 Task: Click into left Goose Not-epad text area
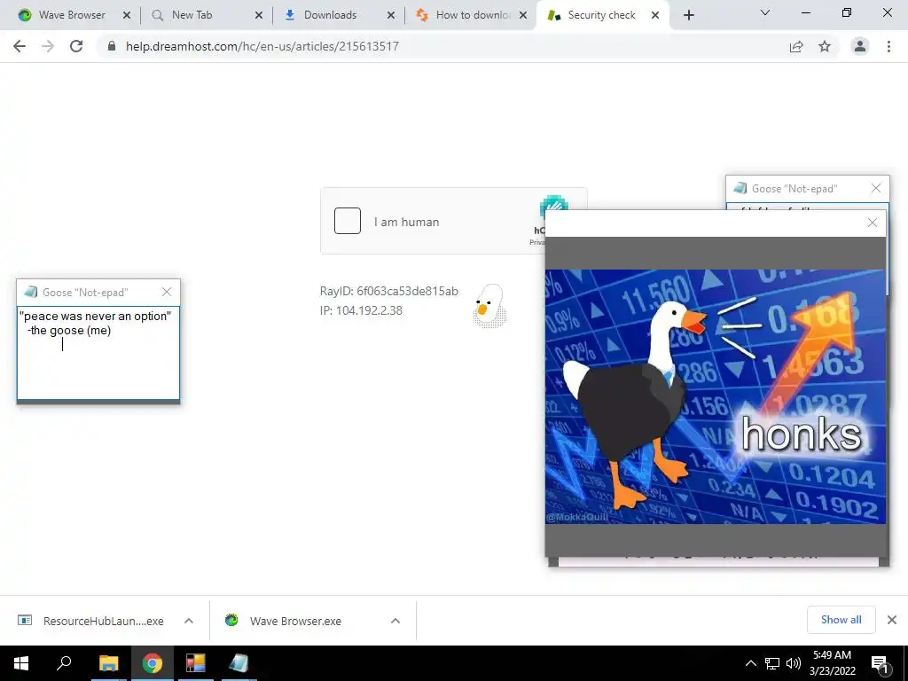tap(98, 353)
